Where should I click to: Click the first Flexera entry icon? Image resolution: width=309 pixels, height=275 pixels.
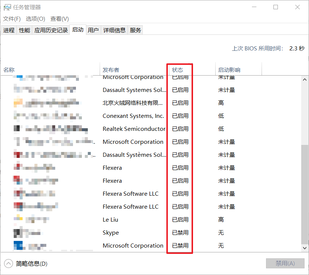click(17, 168)
